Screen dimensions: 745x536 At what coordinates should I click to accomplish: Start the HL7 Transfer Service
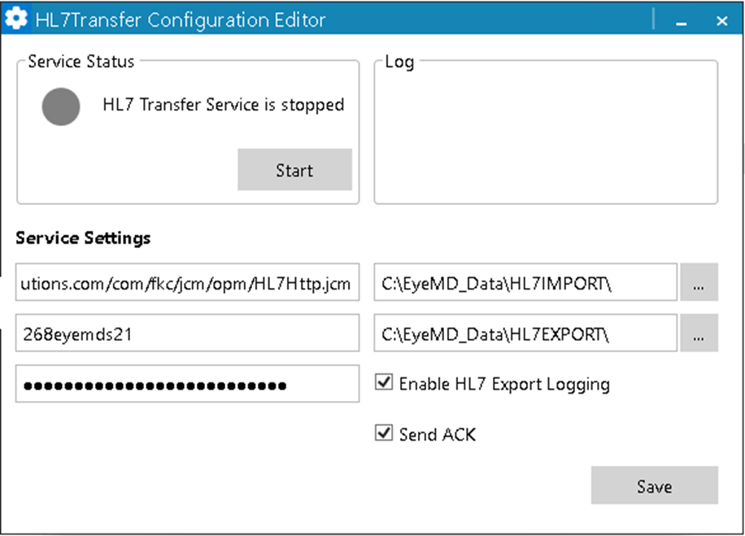click(294, 170)
